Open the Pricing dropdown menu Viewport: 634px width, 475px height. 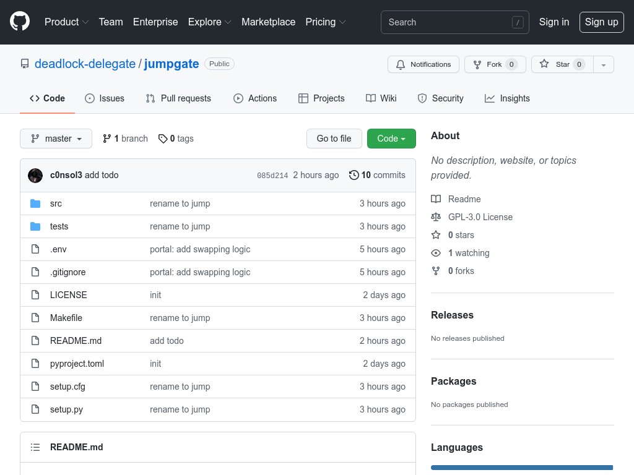[326, 22]
